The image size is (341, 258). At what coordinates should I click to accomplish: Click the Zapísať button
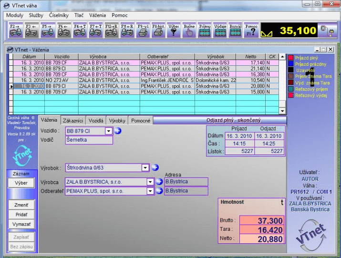point(21,237)
